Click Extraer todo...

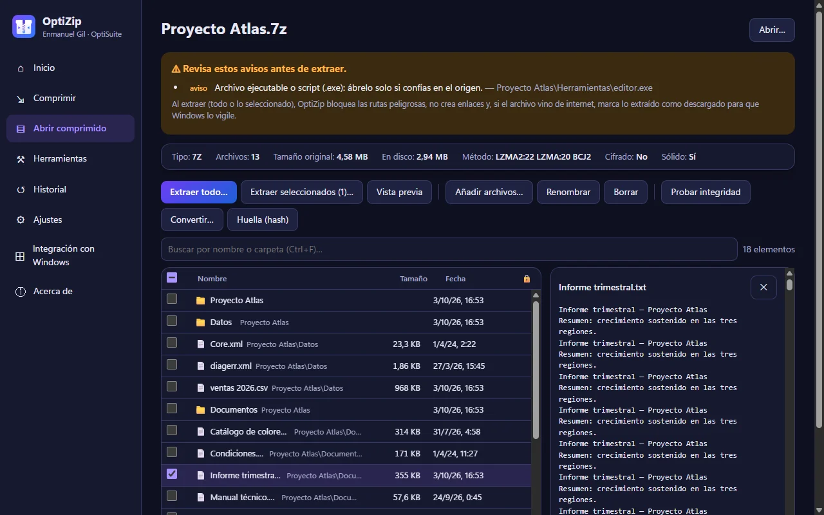click(199, 192)
